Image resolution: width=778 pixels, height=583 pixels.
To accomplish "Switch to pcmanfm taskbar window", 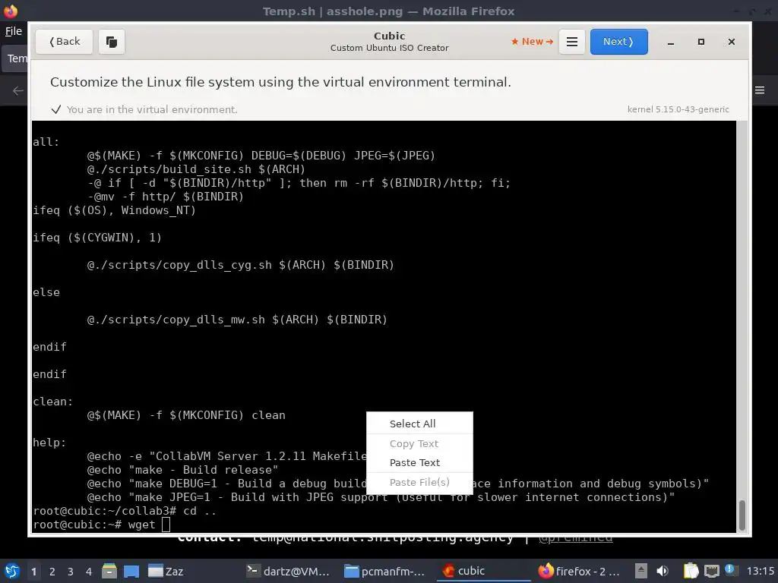I will [385, 571].
